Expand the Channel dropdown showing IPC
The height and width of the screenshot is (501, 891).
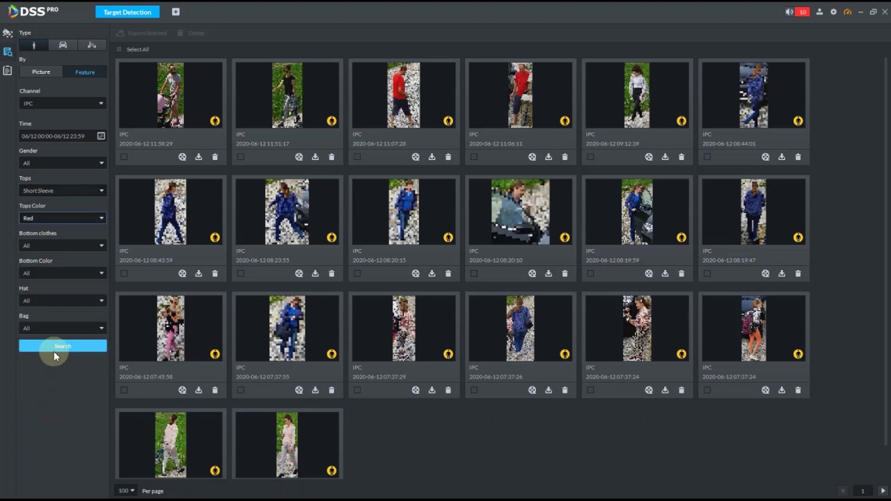(63, 104)
